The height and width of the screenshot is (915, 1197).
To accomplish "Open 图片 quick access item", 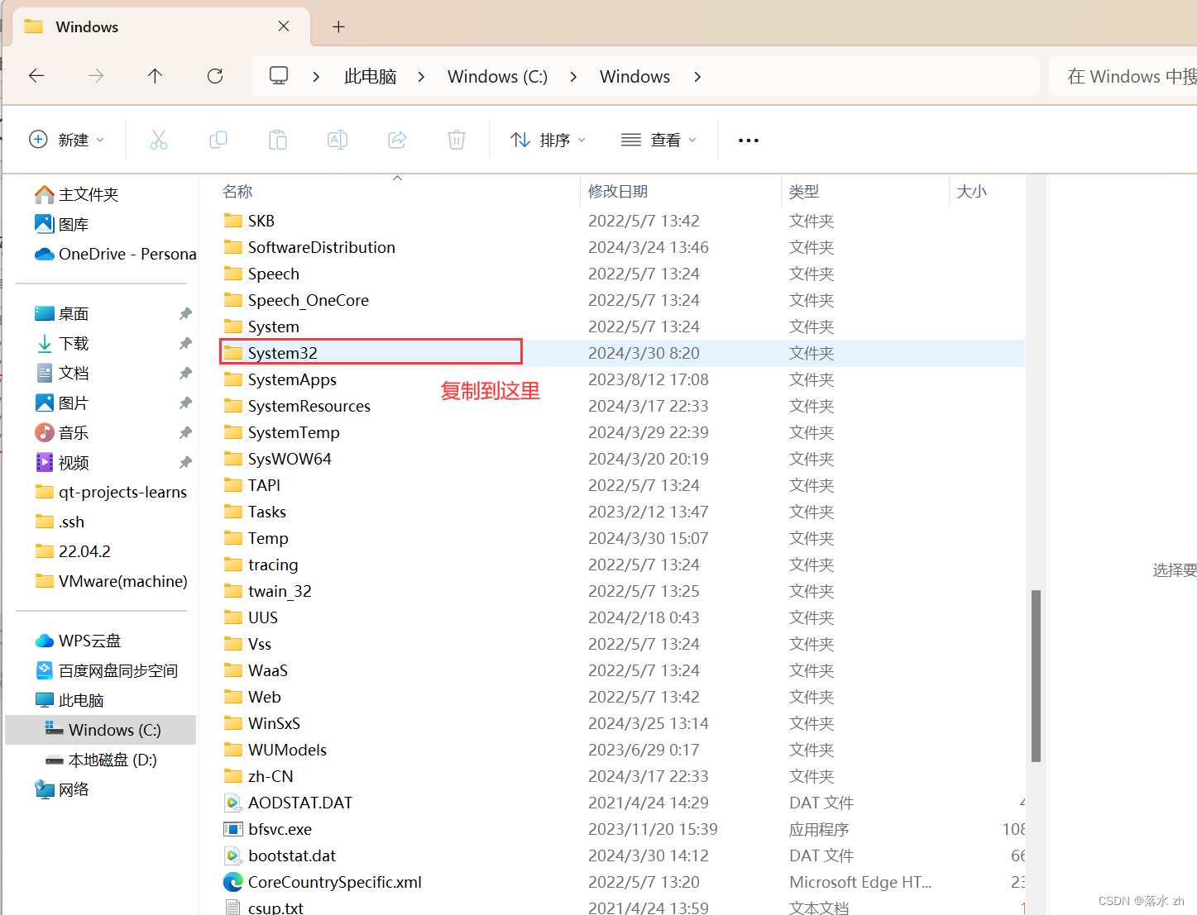I will pyautogui.click(x=62, y=403).
